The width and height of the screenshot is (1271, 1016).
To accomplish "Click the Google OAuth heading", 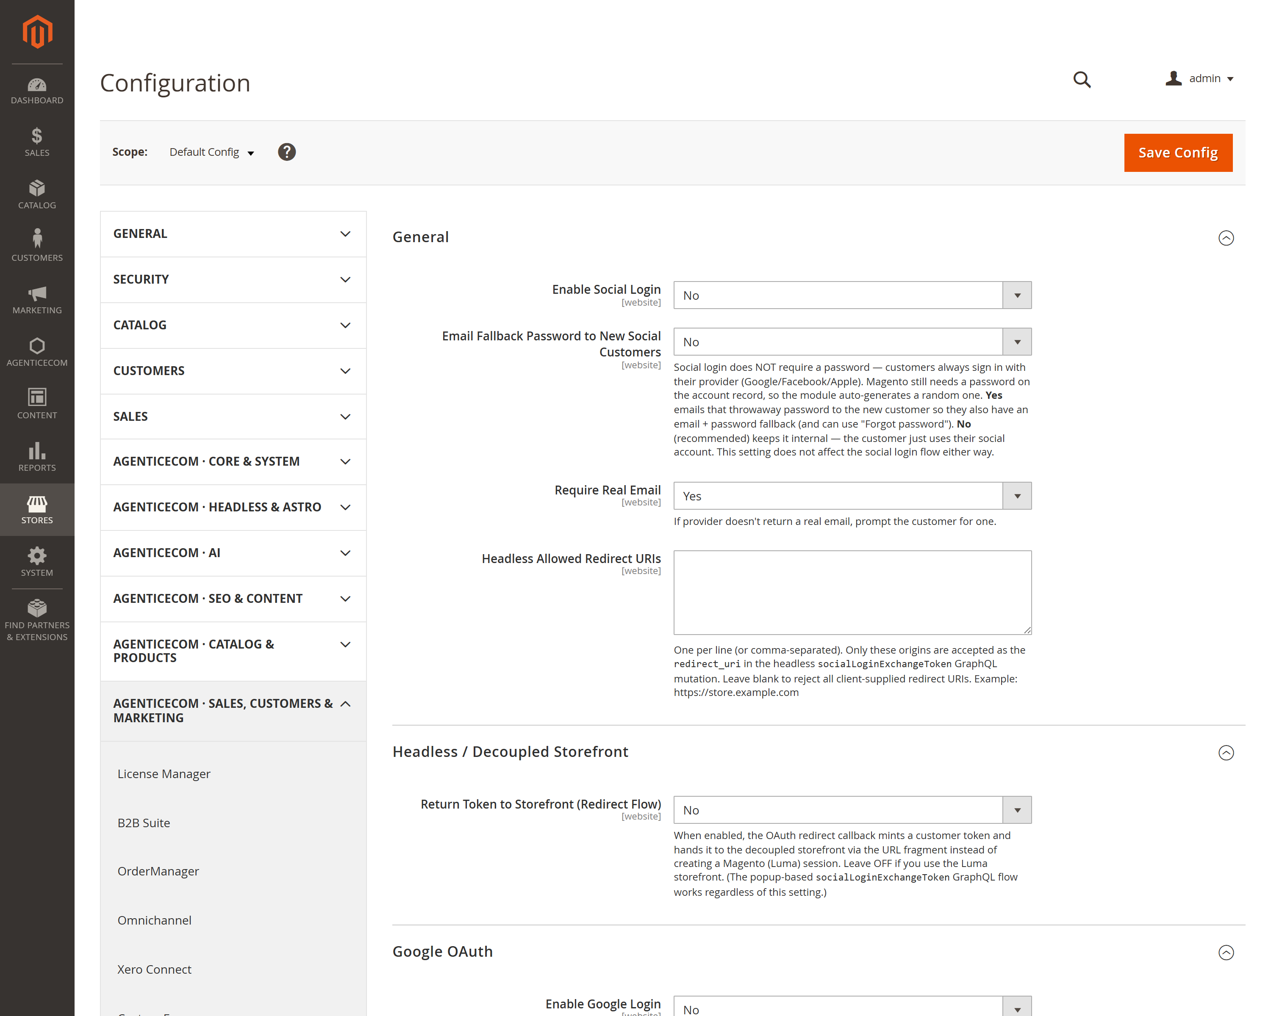I will tap(443, 951).
